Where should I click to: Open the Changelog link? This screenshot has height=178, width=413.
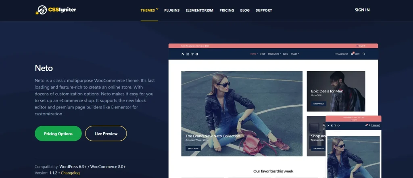pos(70,173)
